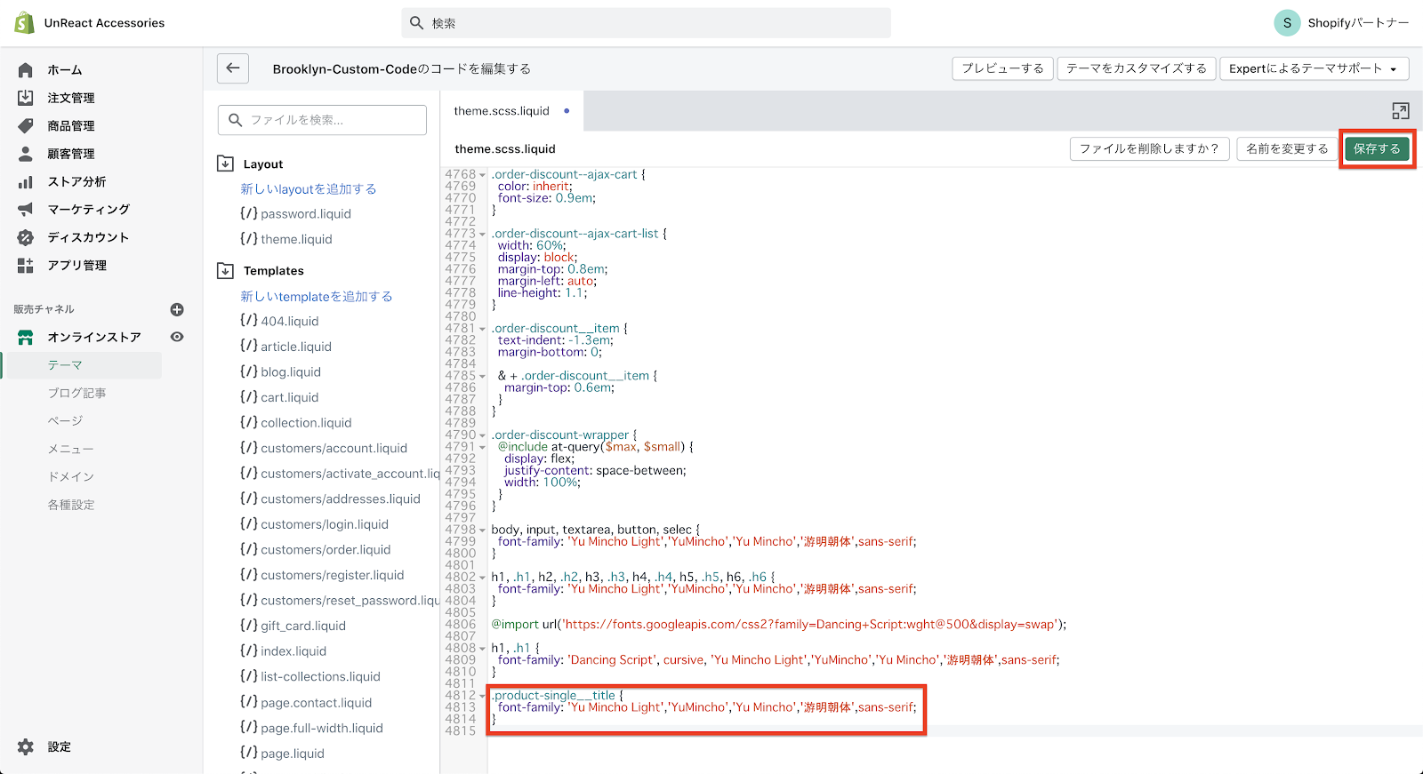
Task: Expand code editor to fullscreen
Action: coord(1400,111)
